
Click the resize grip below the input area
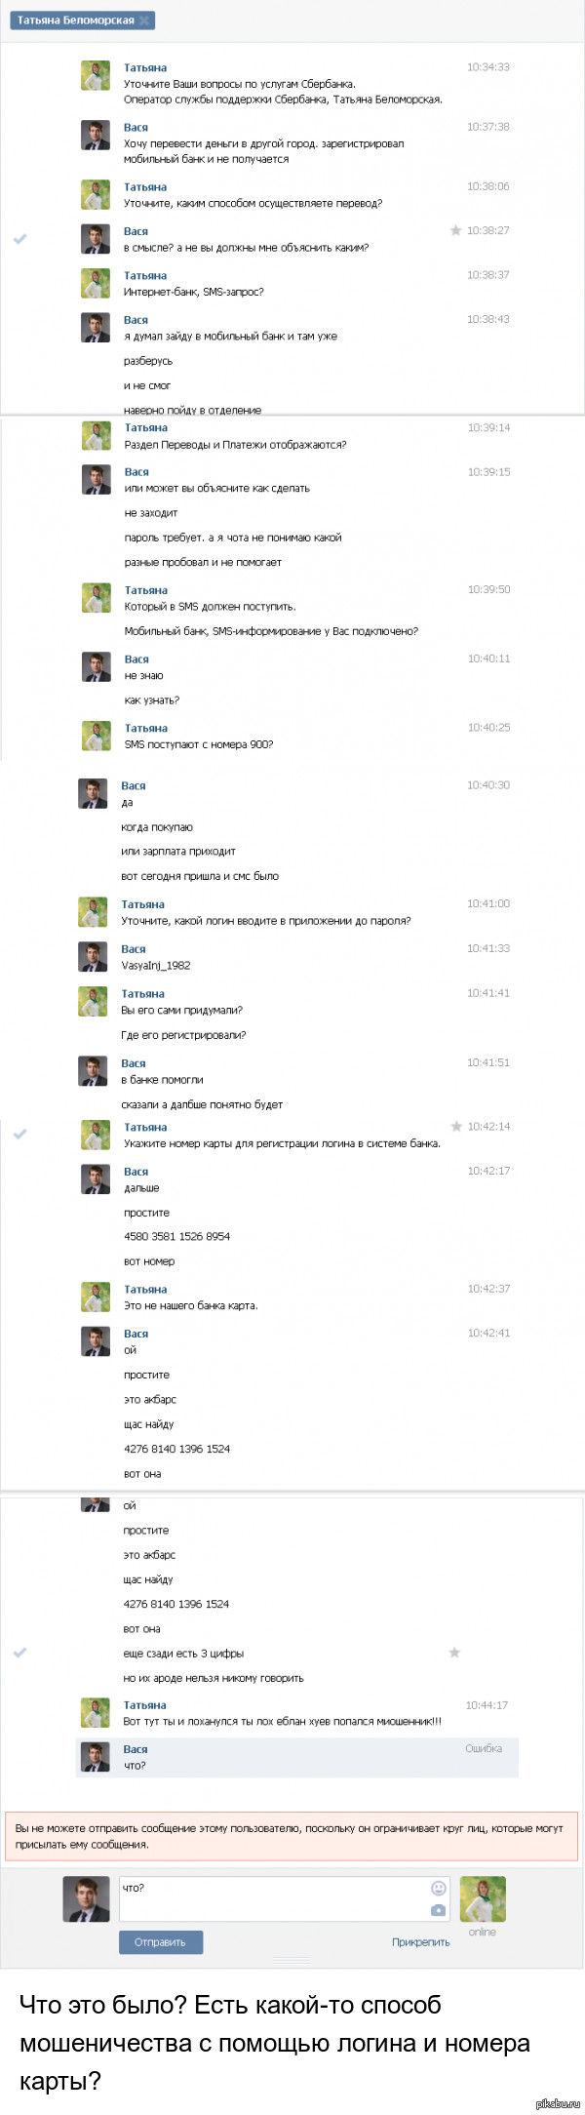click(x=292, y=1960)
